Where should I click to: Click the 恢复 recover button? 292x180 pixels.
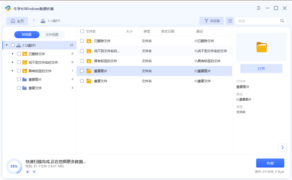(270, 163)
